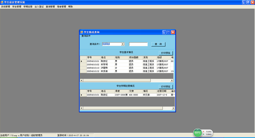This screenshot has height=138, width=255.
Task: Open the 系统管理 menu
Action: 5,7
